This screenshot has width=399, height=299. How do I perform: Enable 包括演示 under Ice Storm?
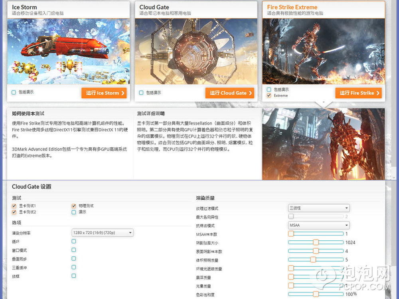[14, 92]
